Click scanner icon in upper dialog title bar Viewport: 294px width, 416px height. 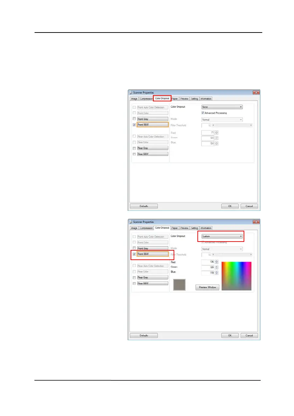tap(131, 93)
